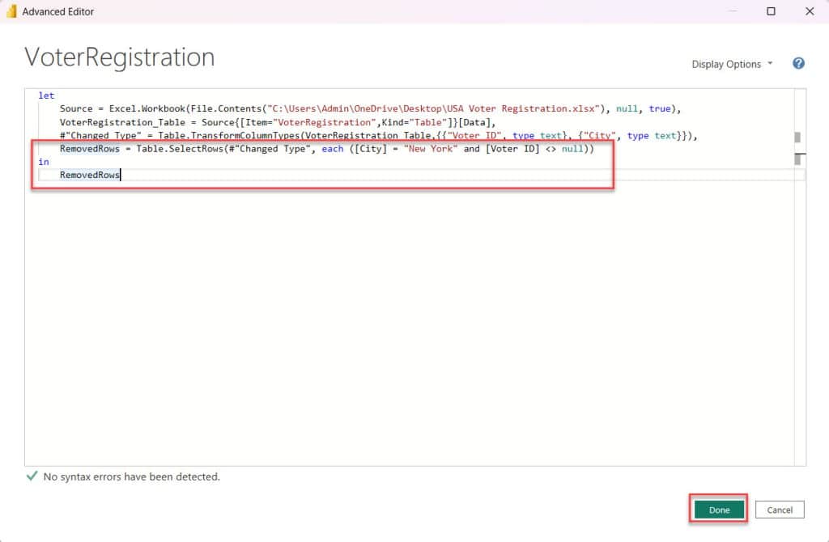Click the 'true' argument in Source line
The height and width of the screenshot is (542, 829).
(x=659, y=109)
